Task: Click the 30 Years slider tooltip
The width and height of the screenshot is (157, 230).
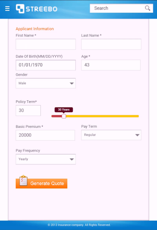Action: click(x=64, y=110)
